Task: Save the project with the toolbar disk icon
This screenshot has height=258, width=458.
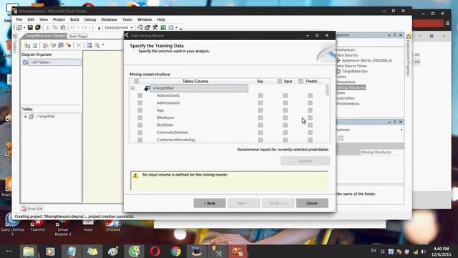Action: (30, 27)
